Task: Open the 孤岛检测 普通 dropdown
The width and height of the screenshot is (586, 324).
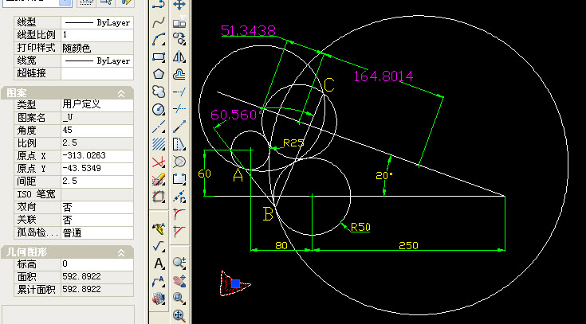Action: point(97,232)
